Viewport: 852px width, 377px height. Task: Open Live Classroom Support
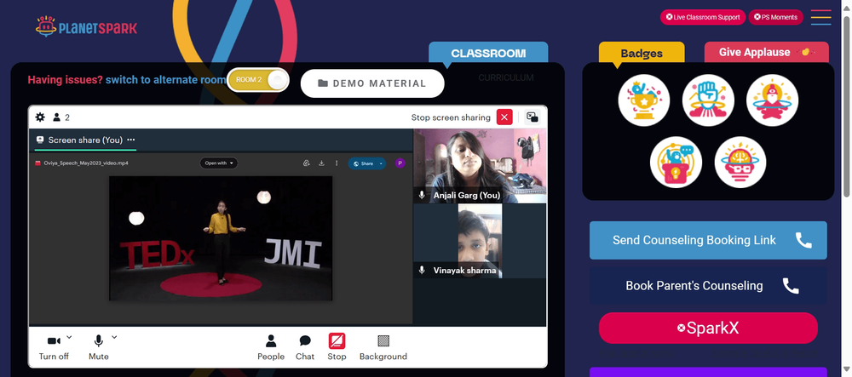pyautogui.click(x=703, y=17)
